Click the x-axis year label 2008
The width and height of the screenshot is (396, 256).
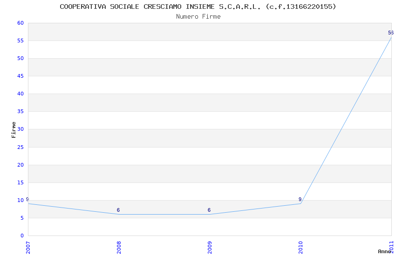(119, 248)
